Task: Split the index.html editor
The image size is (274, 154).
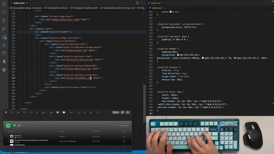Action: pos(137,3)
